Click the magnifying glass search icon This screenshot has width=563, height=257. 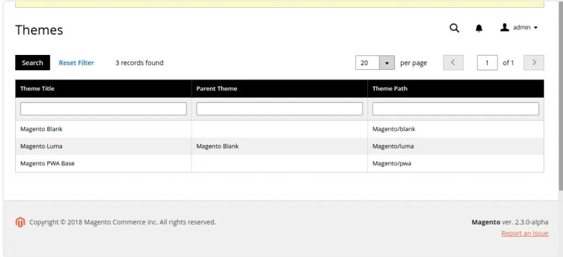(454, 28)
